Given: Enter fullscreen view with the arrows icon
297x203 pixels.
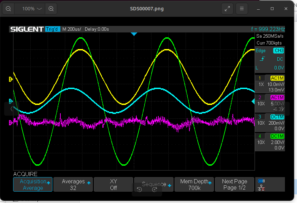Looking at the screenshot, I should 227,9.
